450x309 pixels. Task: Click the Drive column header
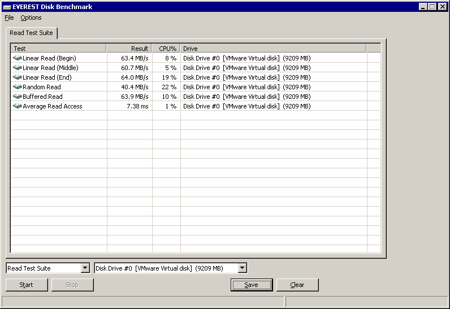[273, 49]
